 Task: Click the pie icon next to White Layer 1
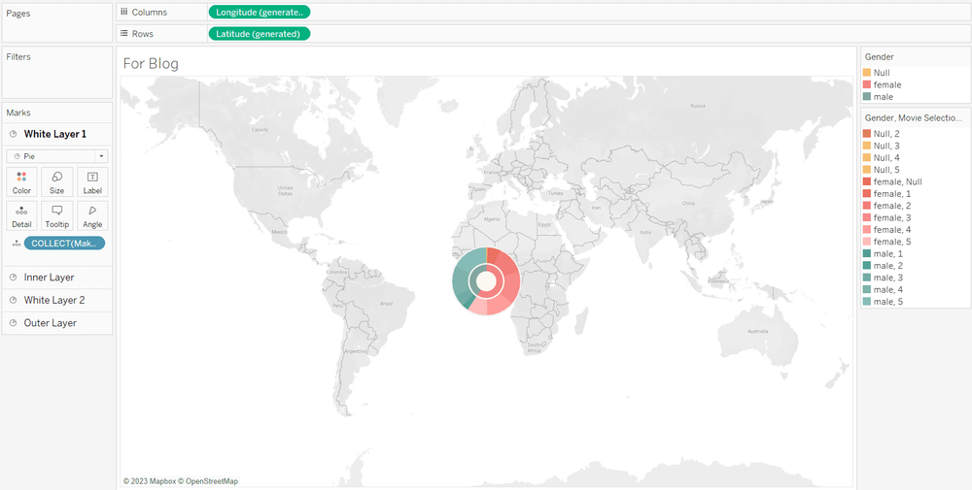pos(13,135)
